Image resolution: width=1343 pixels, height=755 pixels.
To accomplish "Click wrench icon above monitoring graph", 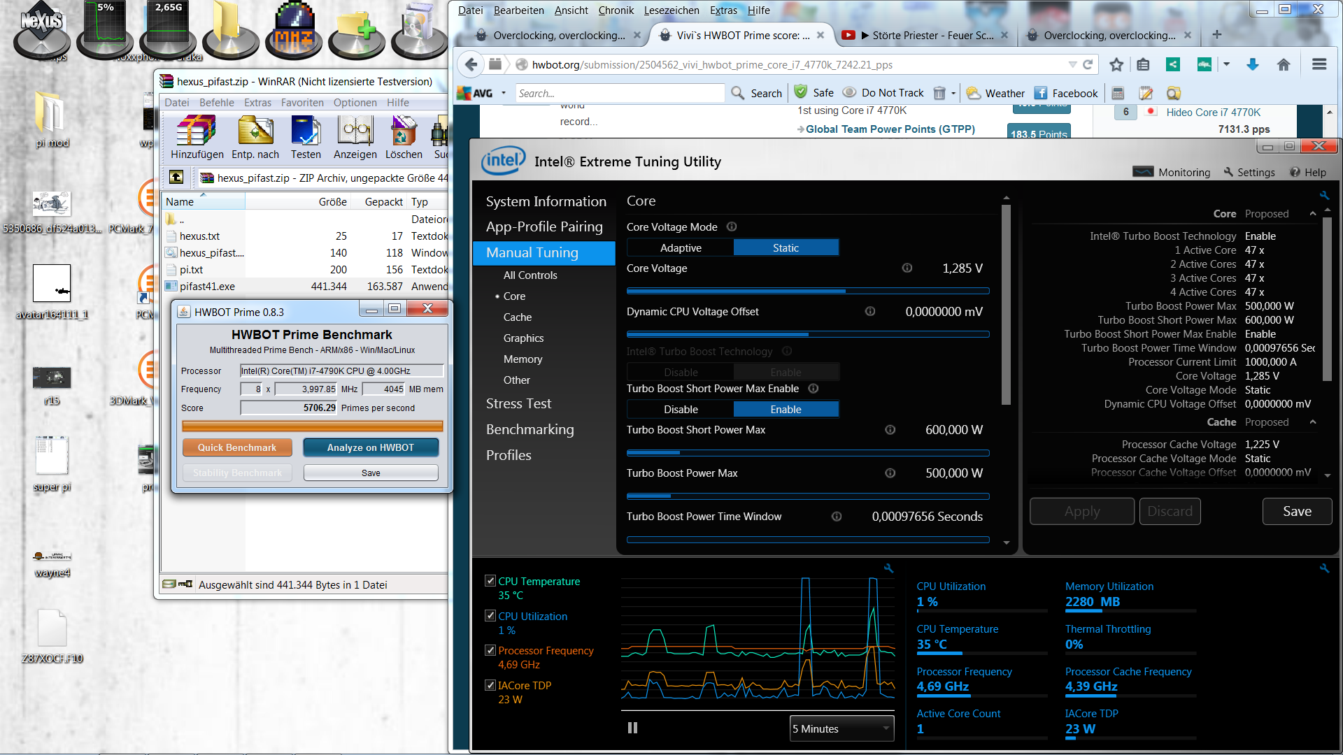I will tap(888, 568).
